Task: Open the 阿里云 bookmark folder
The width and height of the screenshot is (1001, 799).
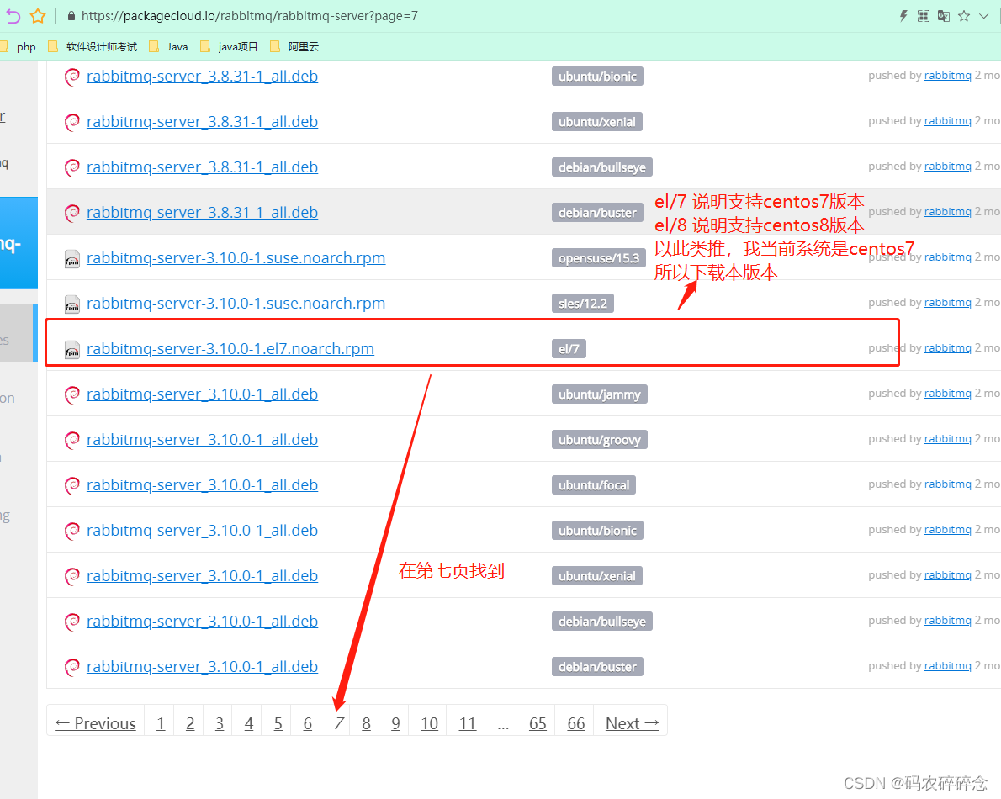Action: point(295,46)
